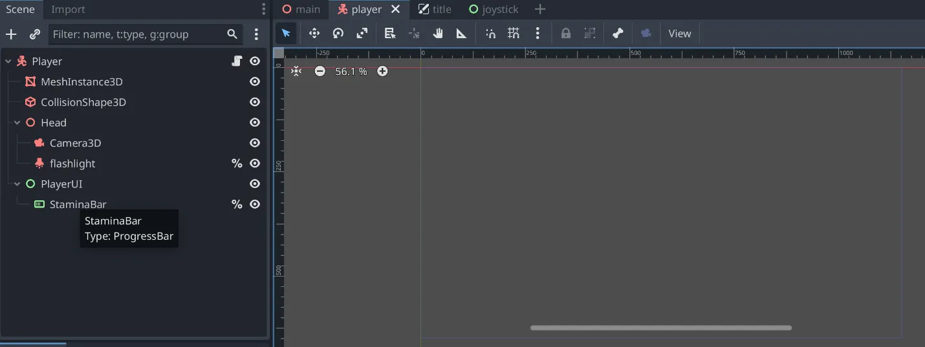925x347 pixels.
Task: Click the Add Child Node plus icon
Action: point(11,34)
